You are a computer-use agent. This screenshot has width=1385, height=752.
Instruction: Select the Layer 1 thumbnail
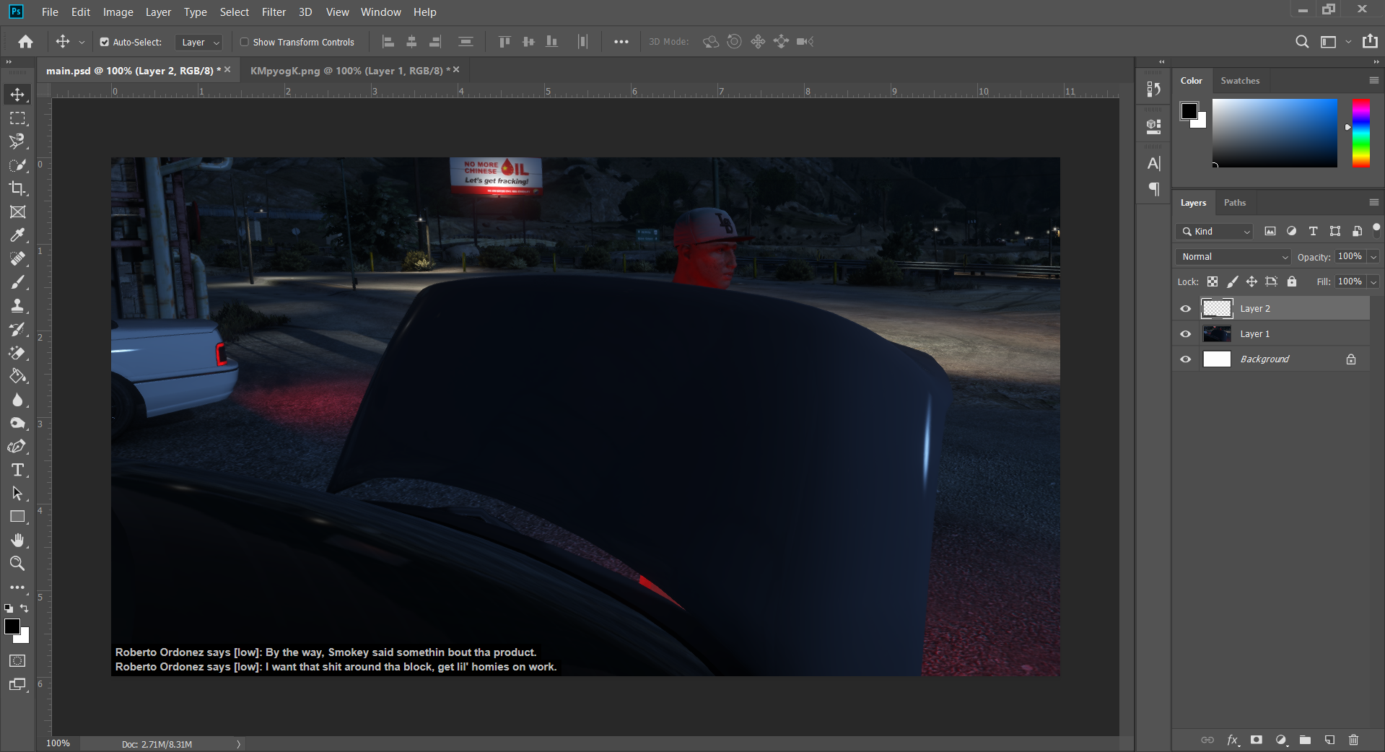(x=1217, y=334)
